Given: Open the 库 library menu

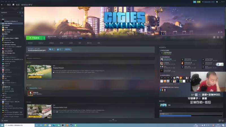Looking at the screenshot, I should (13, 5).
